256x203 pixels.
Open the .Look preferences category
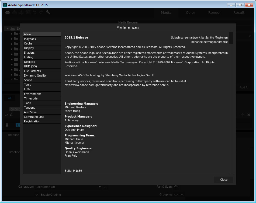pos(41,103)
